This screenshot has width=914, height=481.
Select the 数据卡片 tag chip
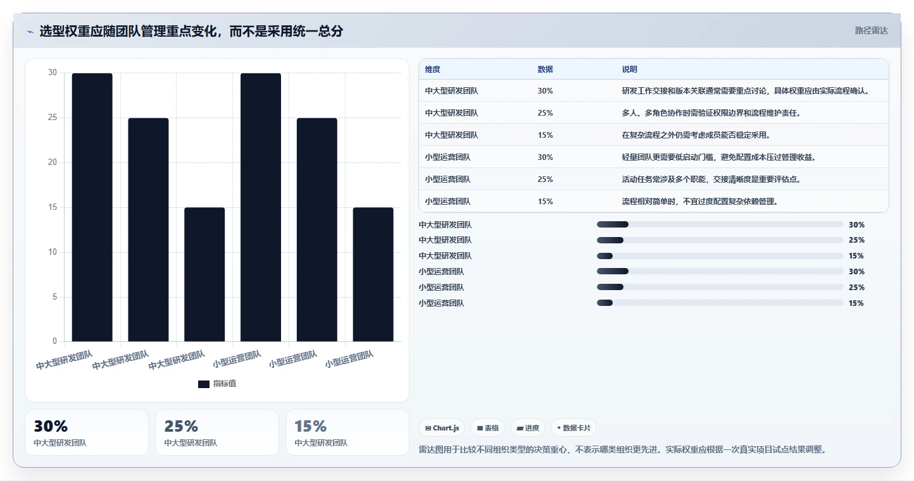tap(573, 428)
